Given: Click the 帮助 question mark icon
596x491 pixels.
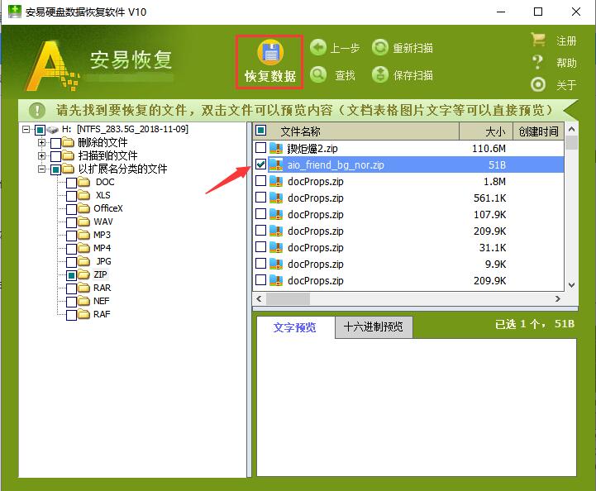Looking at the screenshot, I should click(537, 62).
